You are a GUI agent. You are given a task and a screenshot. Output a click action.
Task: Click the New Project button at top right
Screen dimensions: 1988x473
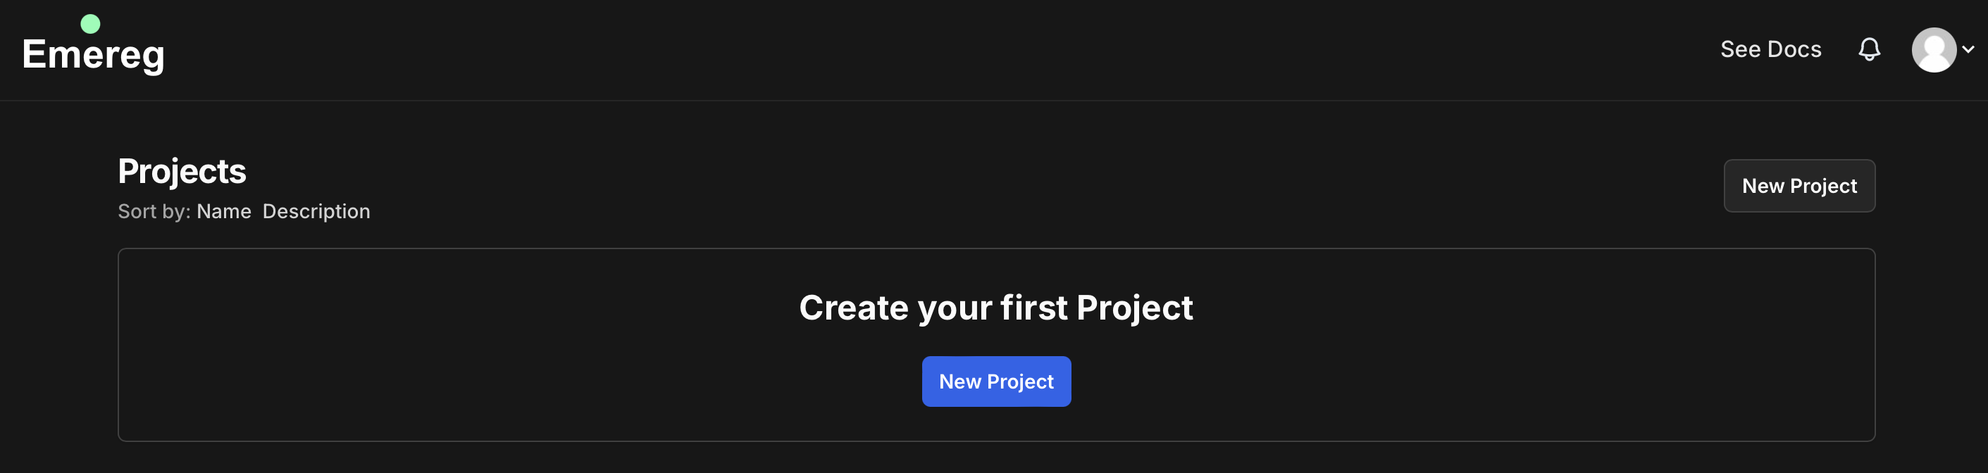point(1799,186)
